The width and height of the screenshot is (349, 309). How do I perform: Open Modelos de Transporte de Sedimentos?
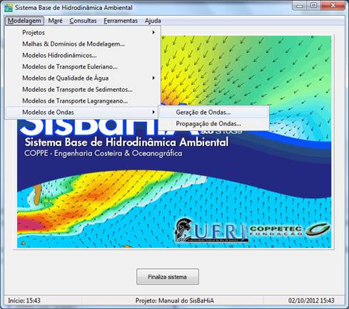pyautogui.click(x=83, y=90)
